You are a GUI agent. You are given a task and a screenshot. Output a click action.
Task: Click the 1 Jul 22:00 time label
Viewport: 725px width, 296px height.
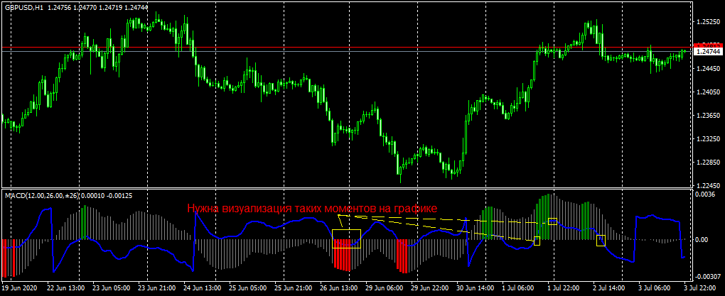tap(563, 287)
